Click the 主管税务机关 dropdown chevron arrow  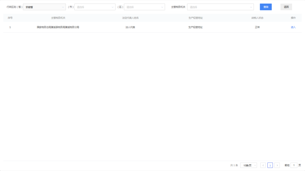pyautogui.click(x=251, y=7)
